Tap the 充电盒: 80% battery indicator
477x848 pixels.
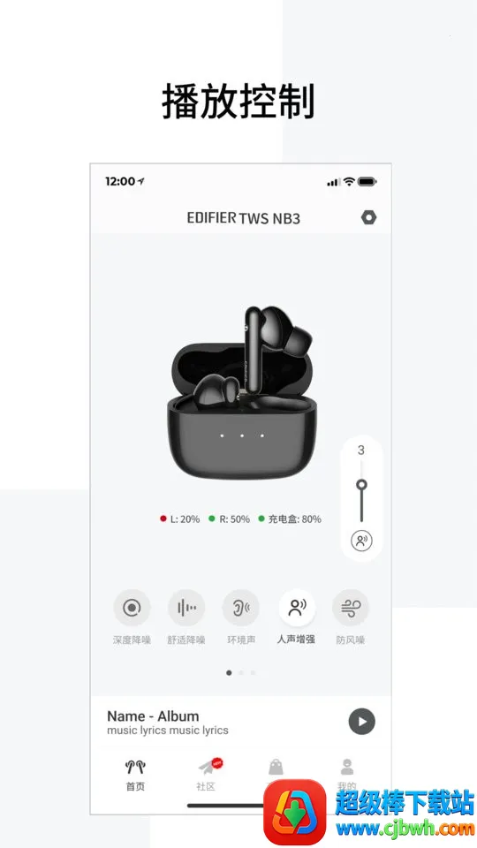290,519
